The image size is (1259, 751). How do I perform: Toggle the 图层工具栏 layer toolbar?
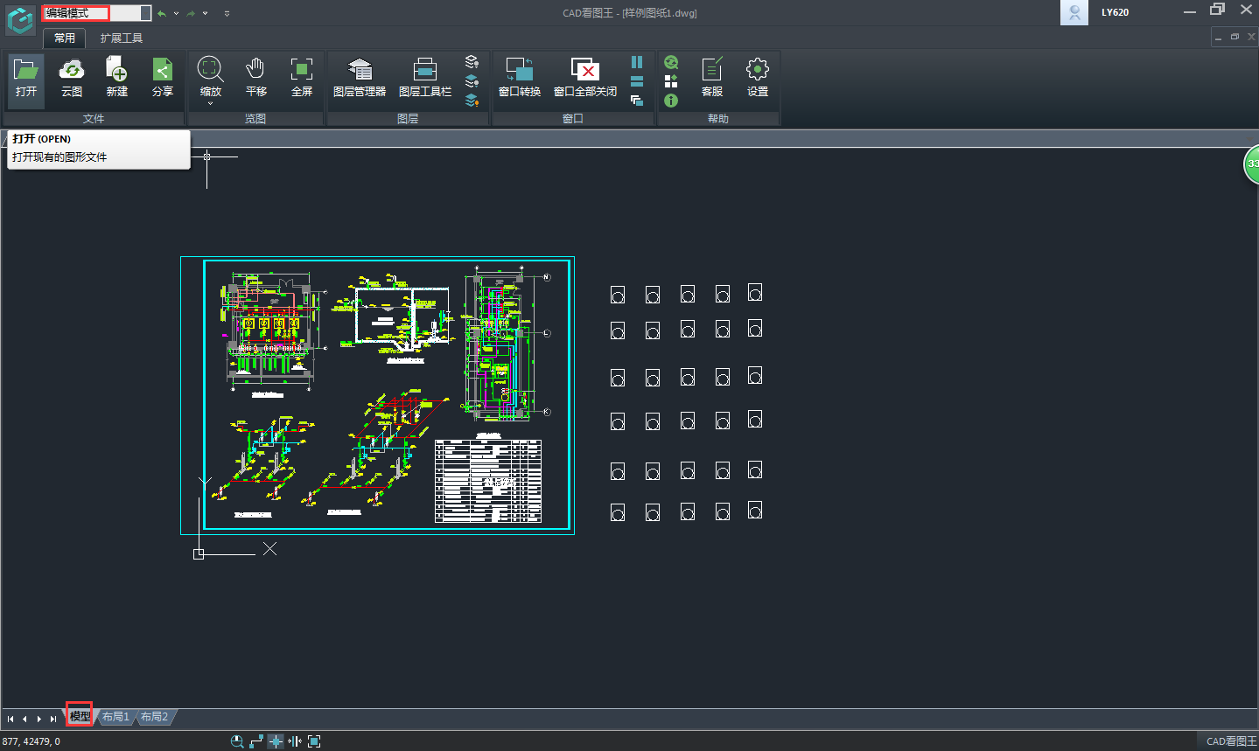(425, 77)
